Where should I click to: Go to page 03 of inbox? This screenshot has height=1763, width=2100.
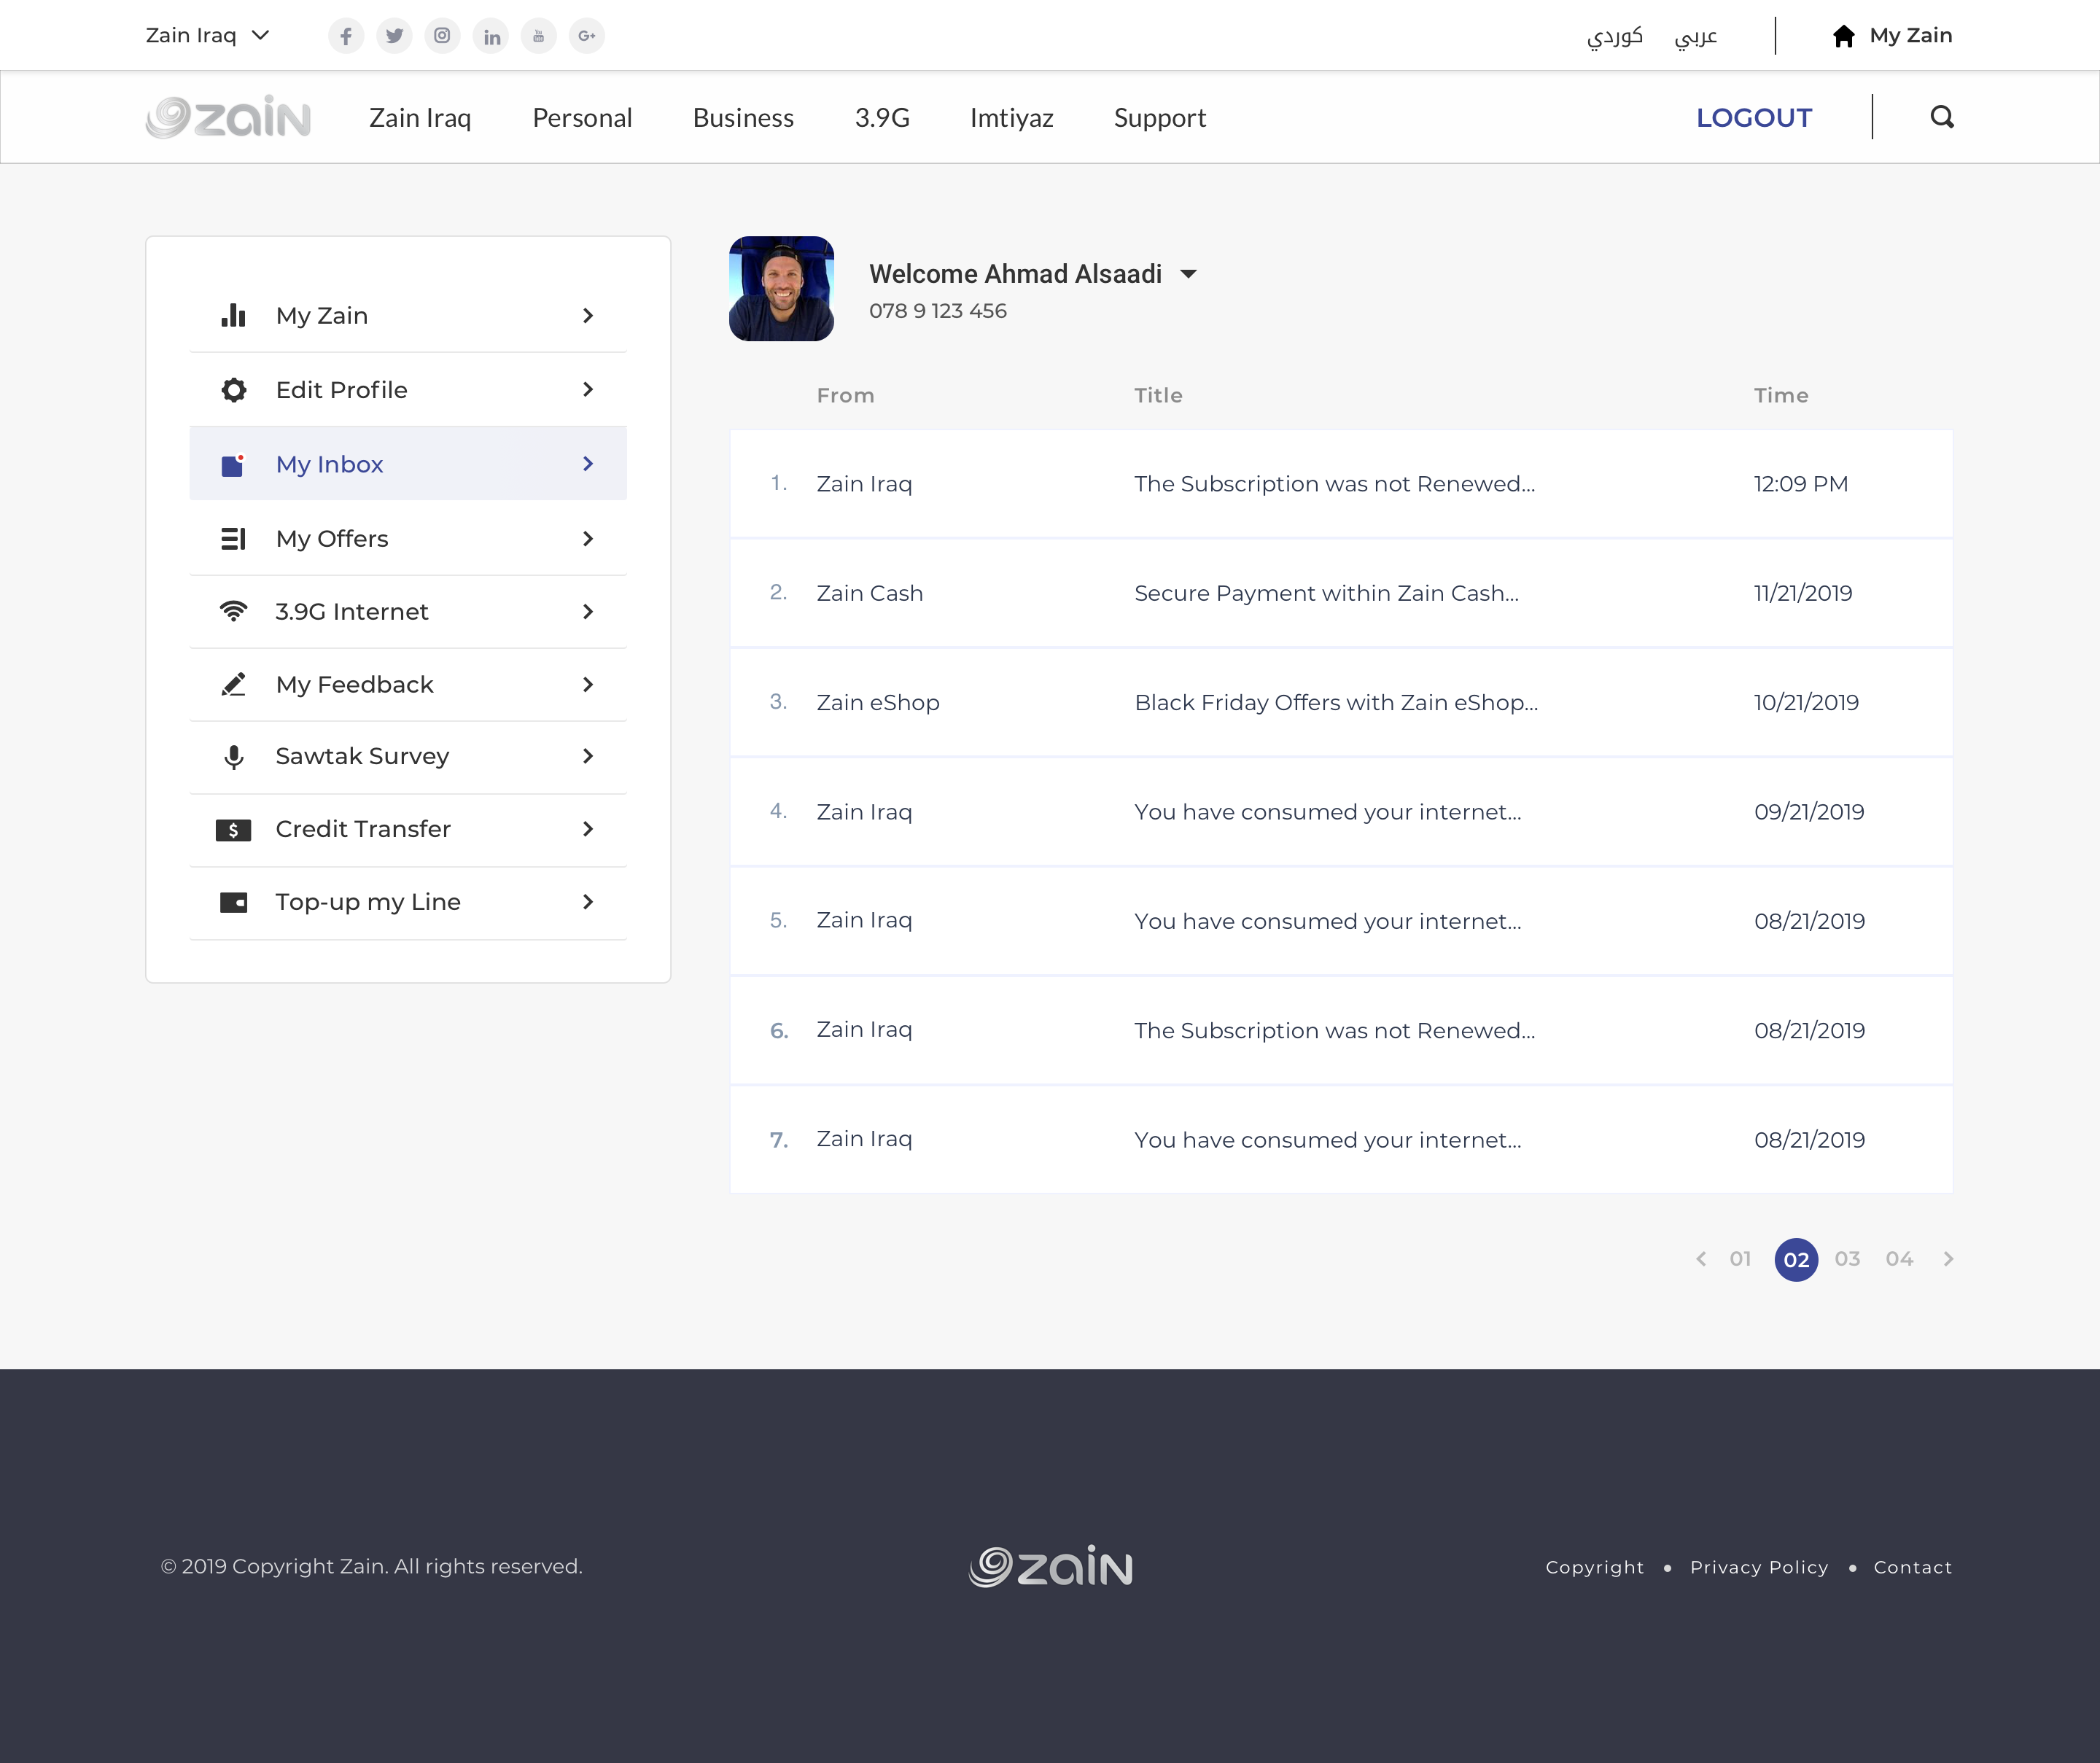pos(1847,1259)
